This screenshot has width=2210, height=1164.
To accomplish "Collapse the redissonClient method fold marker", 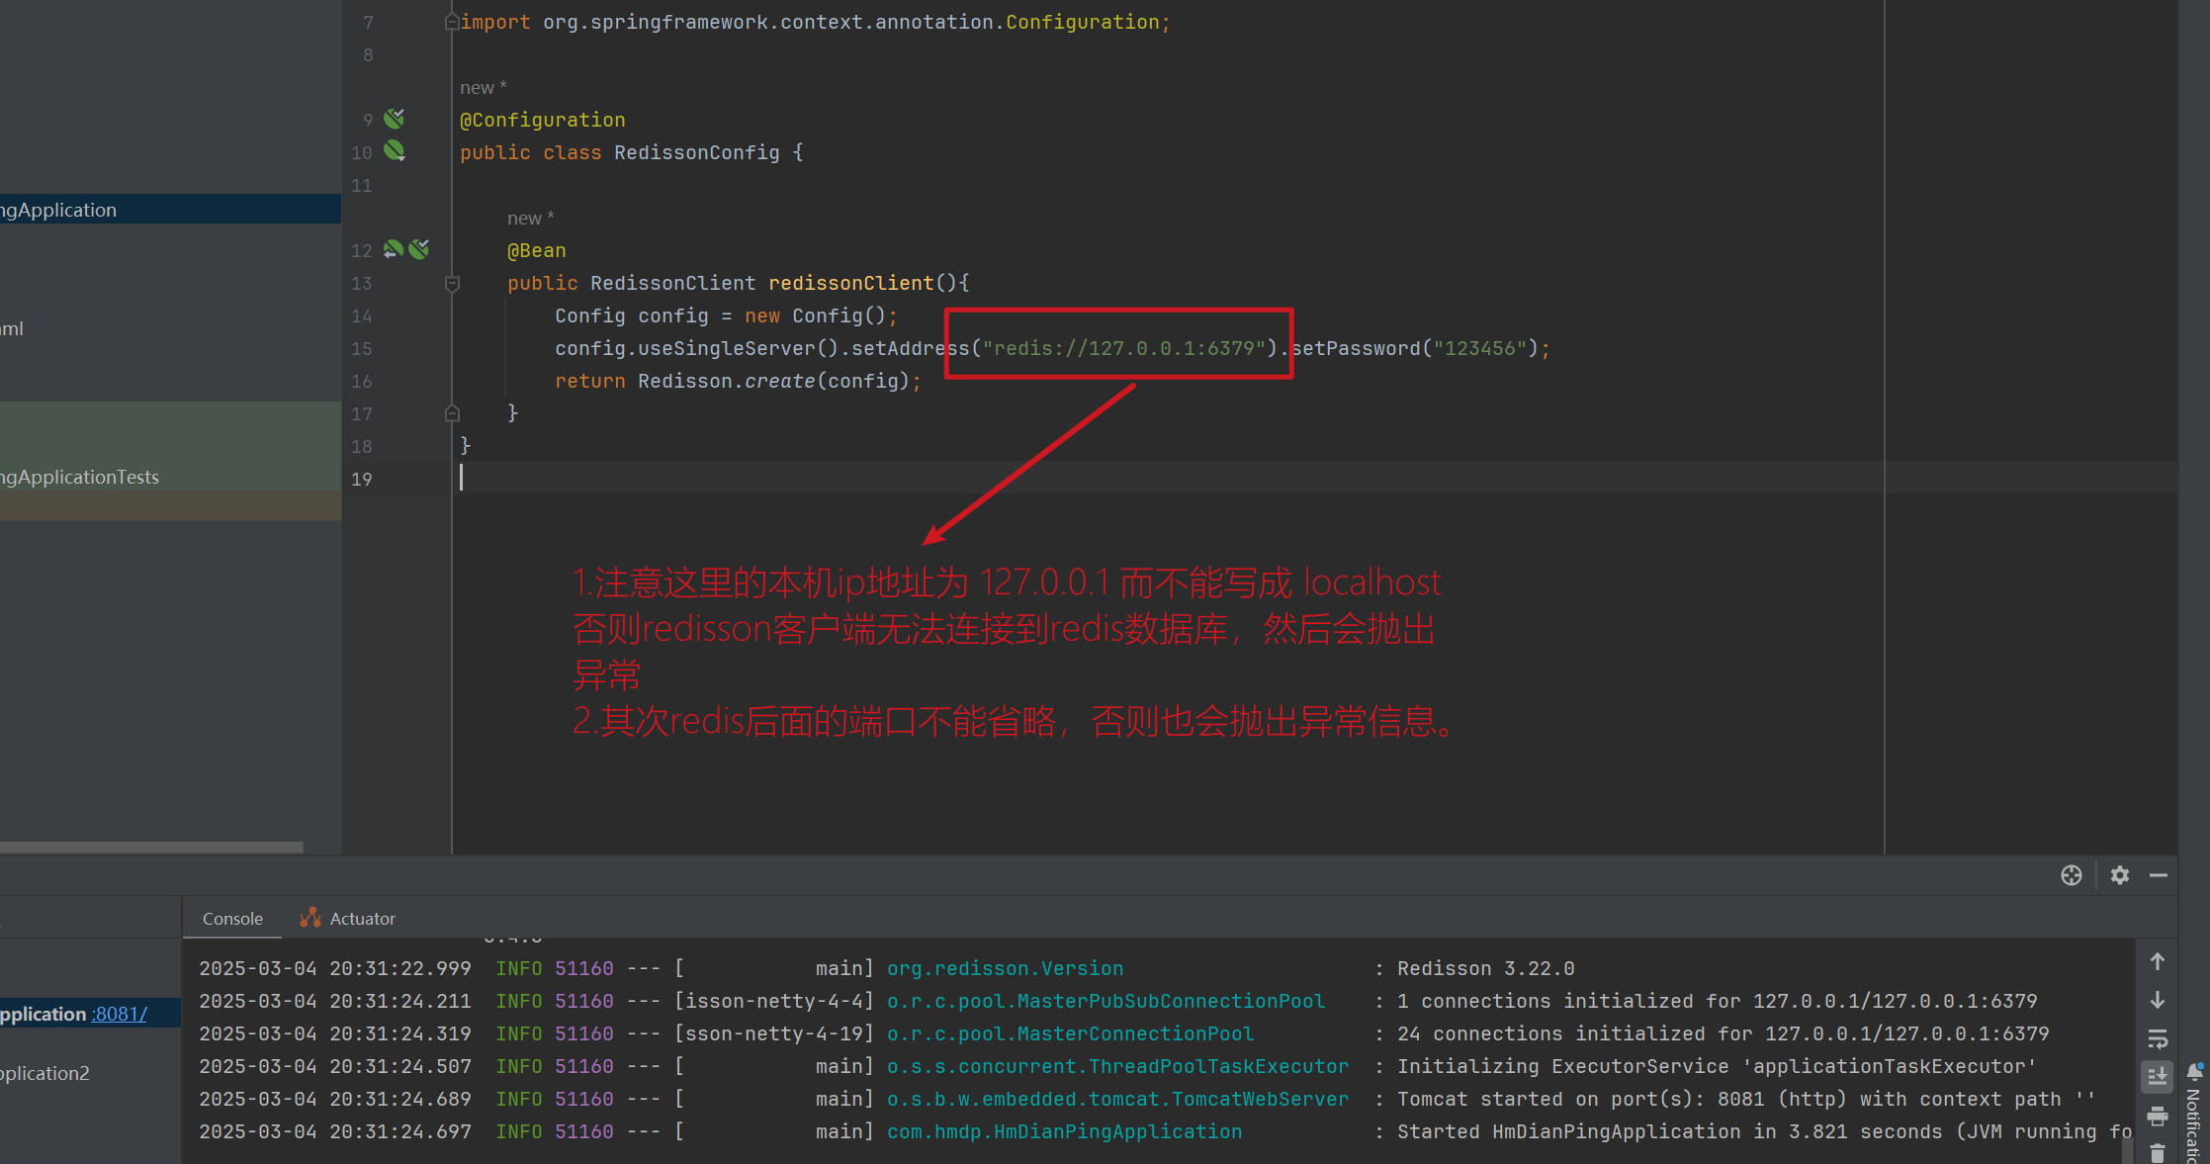I will pos(452,284).
